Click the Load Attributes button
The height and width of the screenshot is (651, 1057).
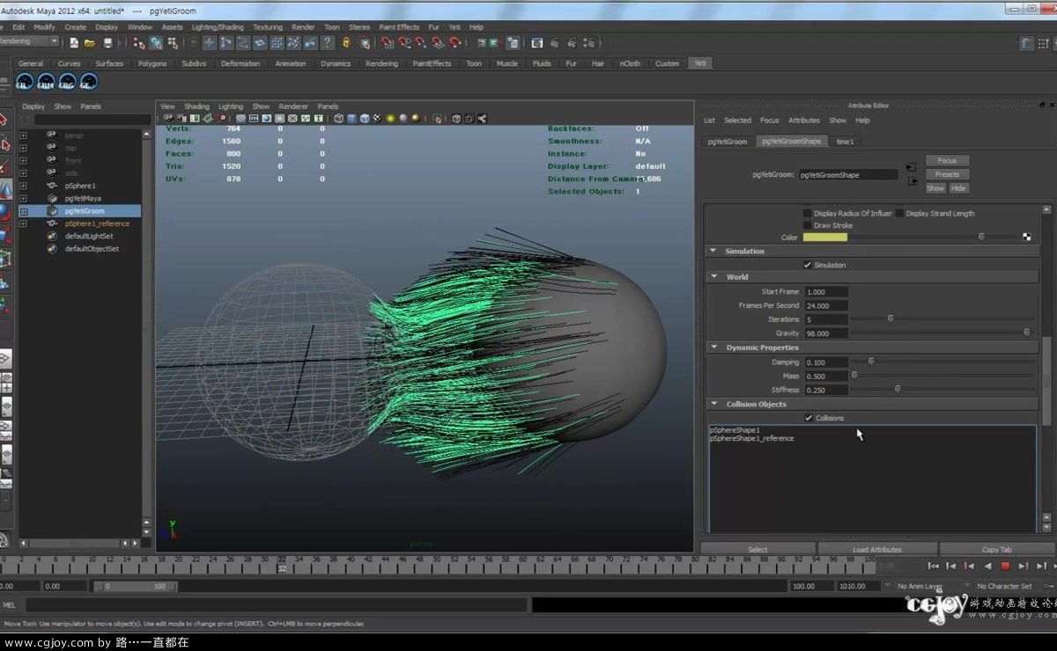click(877, 550)
